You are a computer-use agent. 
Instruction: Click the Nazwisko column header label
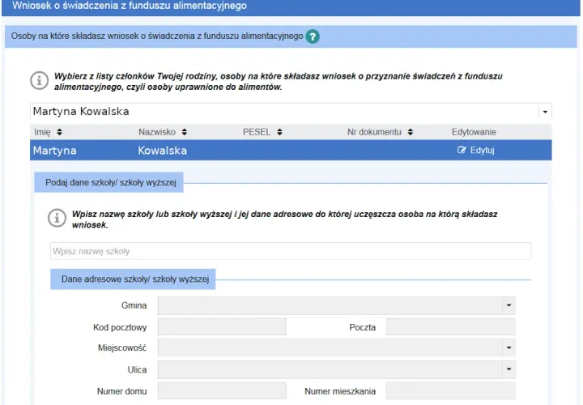[x=157, y=132]
